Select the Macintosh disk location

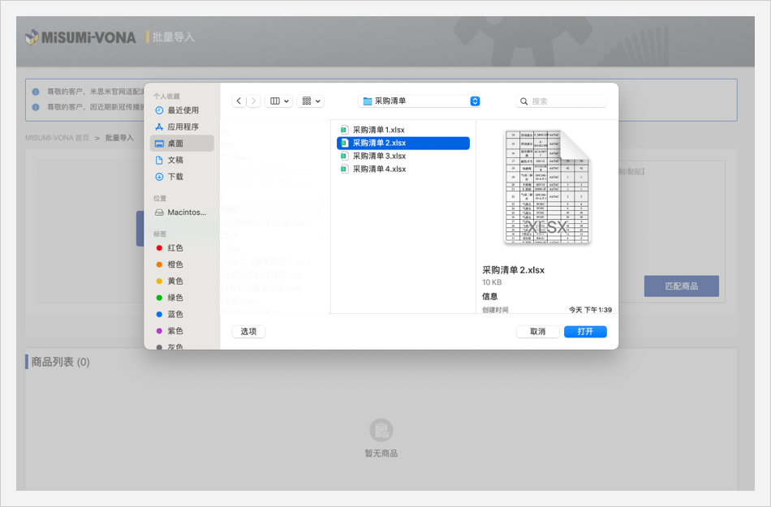pos(186,213)
